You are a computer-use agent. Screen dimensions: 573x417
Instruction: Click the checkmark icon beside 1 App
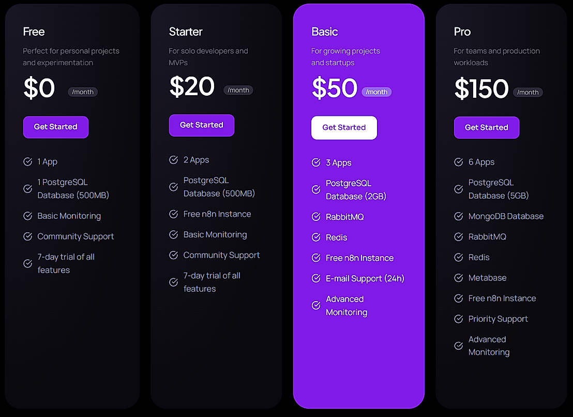28,162
